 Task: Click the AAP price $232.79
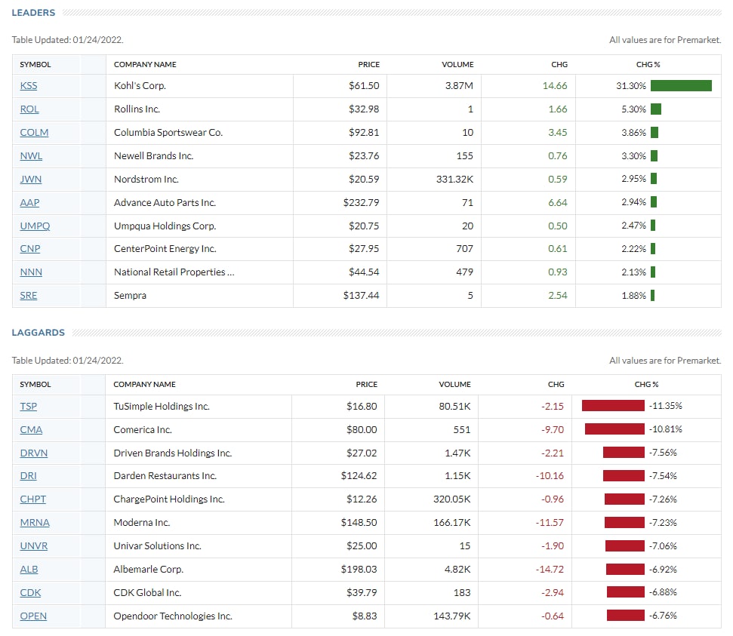(x=361, y=203)
